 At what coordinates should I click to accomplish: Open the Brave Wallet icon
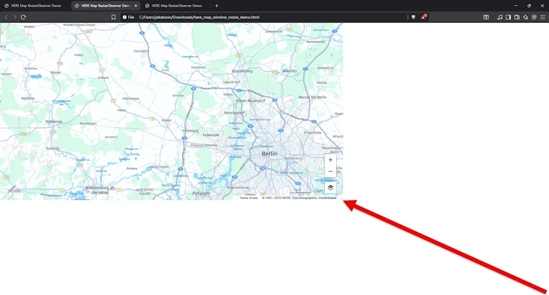[x=517, y=17]
